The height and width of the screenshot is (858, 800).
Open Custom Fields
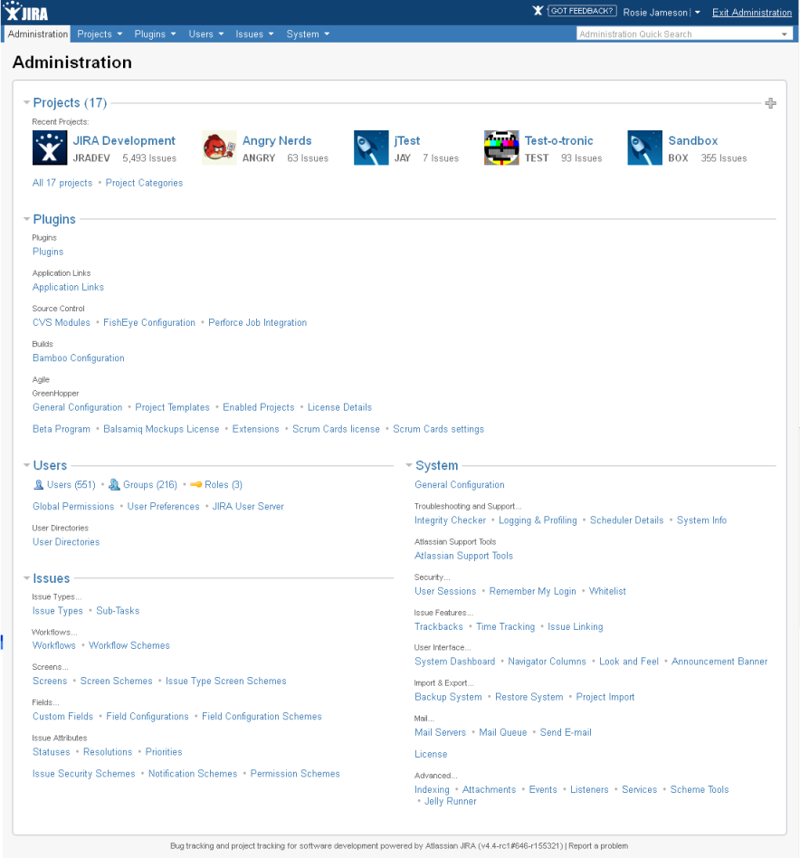pos(62,716)
